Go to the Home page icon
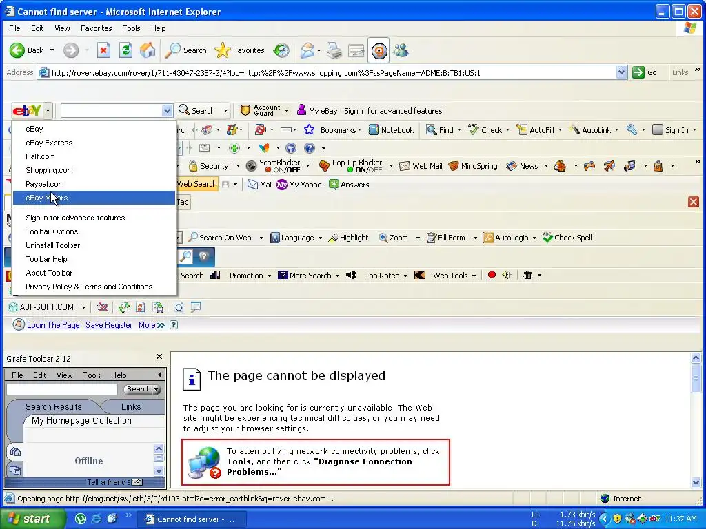706x529 pixels. coord(148,50)
